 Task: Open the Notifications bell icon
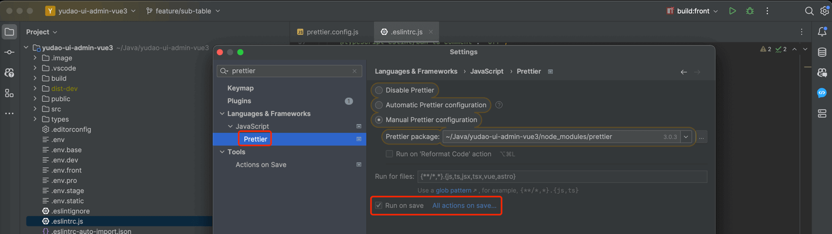[x=822, y=32]
